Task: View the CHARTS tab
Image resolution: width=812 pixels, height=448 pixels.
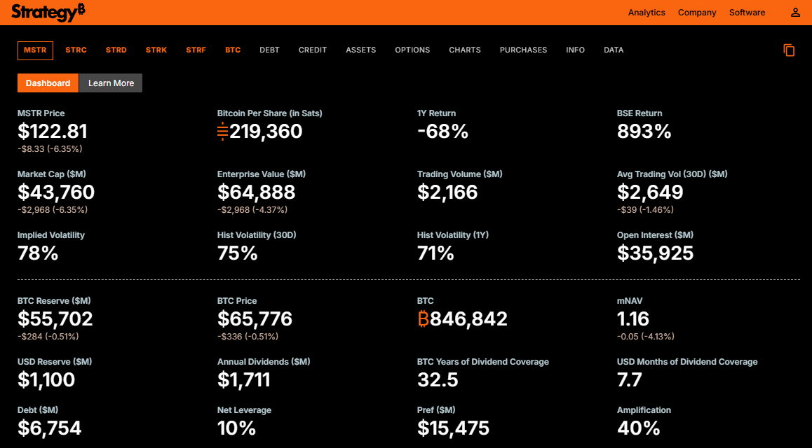Action: pyautogui.click(x=464, y=50)
